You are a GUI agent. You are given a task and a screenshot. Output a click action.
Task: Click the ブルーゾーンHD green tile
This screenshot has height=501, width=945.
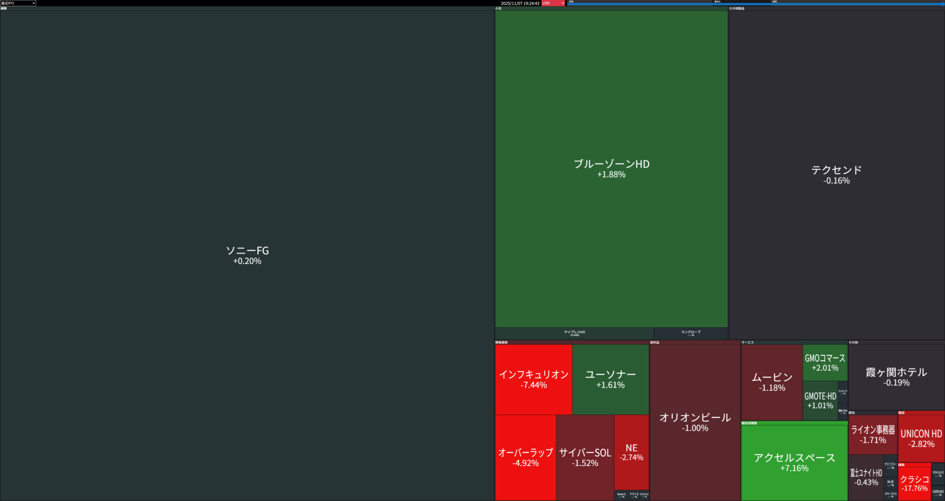pos(611,168)
